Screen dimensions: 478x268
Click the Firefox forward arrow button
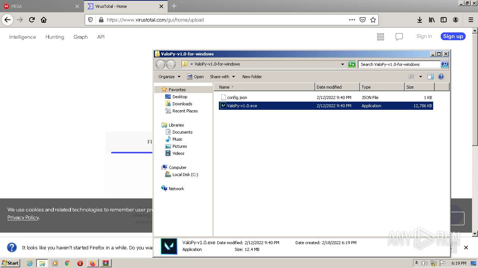[x=20, y=20]
